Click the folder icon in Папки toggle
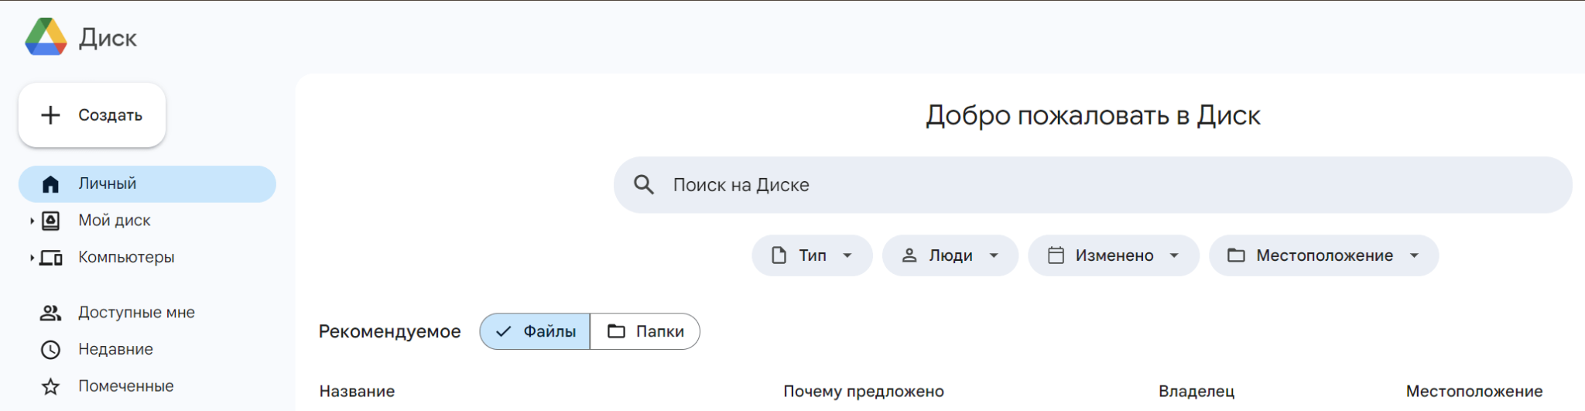The height and width of the screenshot is (411, 1585). [x=616, y=331]
